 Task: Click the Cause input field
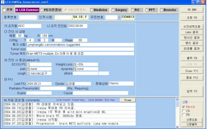pos(100,93)
